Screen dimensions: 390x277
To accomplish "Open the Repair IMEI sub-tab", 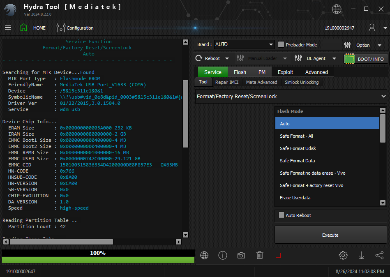I will (x=227, y=82).
